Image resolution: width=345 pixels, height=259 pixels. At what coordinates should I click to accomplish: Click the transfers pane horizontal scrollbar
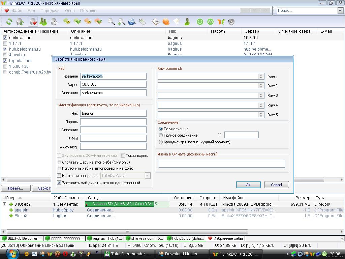[127, 232]
